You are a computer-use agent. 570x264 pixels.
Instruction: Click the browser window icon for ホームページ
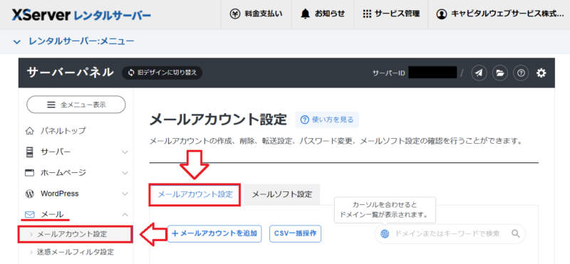point(30,172)
